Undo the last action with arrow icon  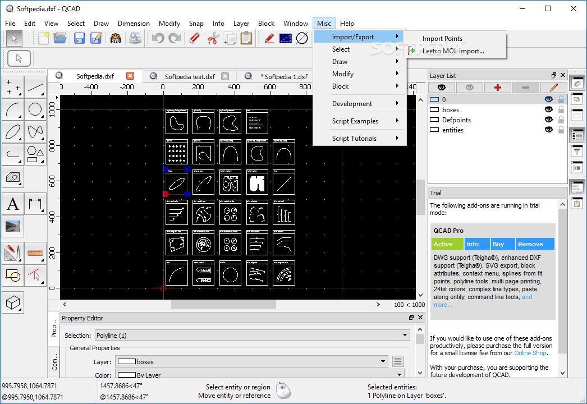coord(158,38)
